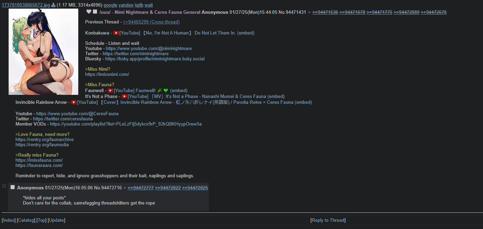
Task: Collapse the reply using the minus toggle
Action: (x=4, y=186)
